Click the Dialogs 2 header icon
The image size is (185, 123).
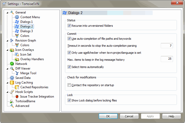64,13
